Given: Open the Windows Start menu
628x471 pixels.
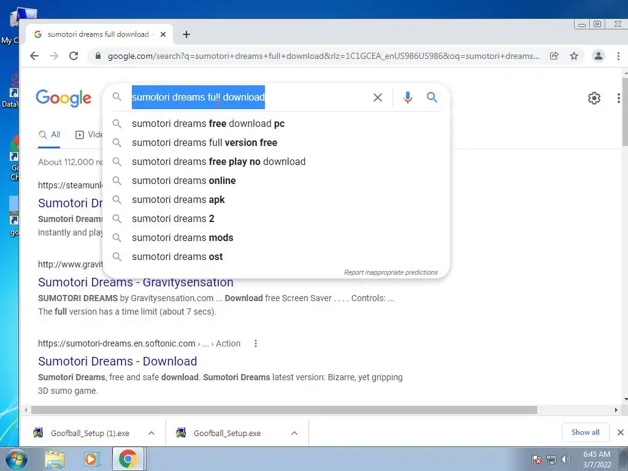Looking at the screenshot, I should [16, 459].
